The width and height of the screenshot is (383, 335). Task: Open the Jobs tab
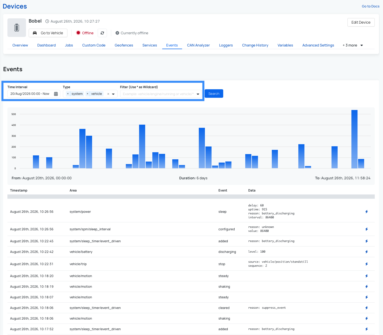pos(69,45)
